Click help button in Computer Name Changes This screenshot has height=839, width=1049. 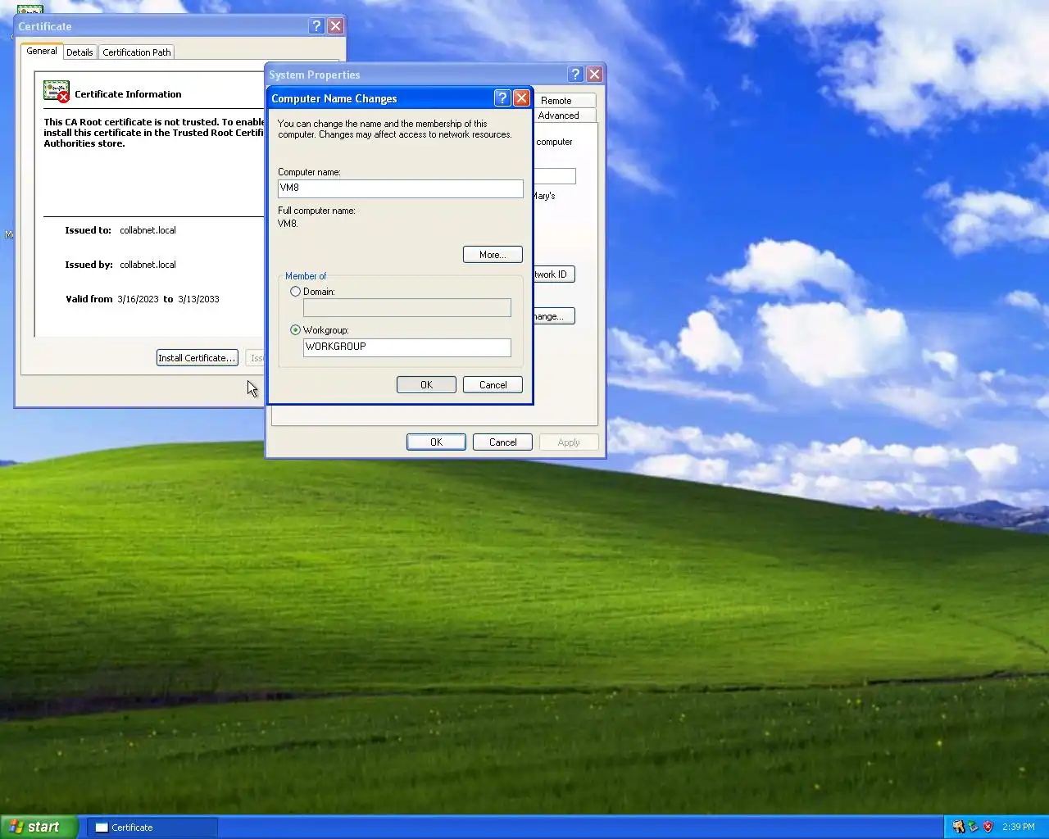pos(502,98)
